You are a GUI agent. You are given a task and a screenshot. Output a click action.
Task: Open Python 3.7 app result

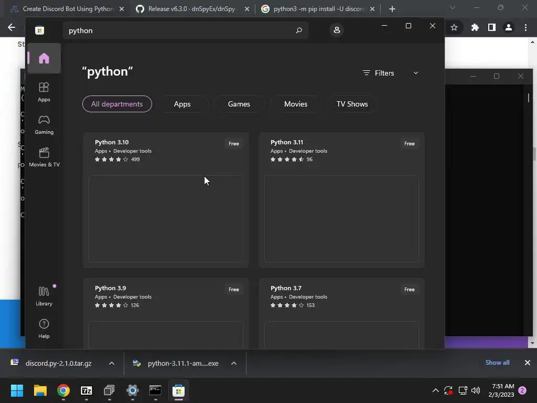pyautogui.click(x=341, y=313)
